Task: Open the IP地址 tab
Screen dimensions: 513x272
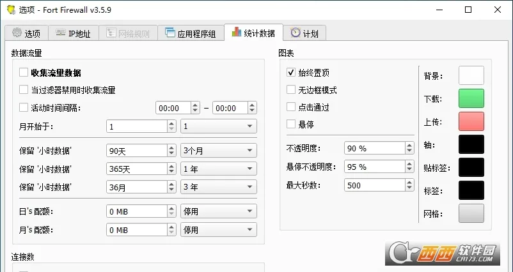Action: pyautogui.click(x=74, y=33)
